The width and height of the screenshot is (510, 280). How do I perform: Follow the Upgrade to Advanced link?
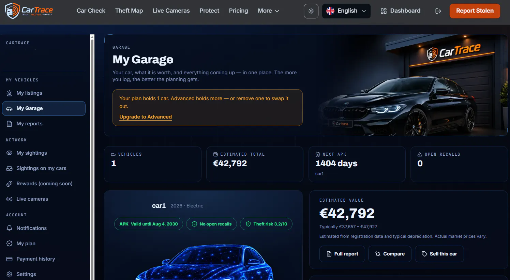pyautogui.click(x=146, y=117)
